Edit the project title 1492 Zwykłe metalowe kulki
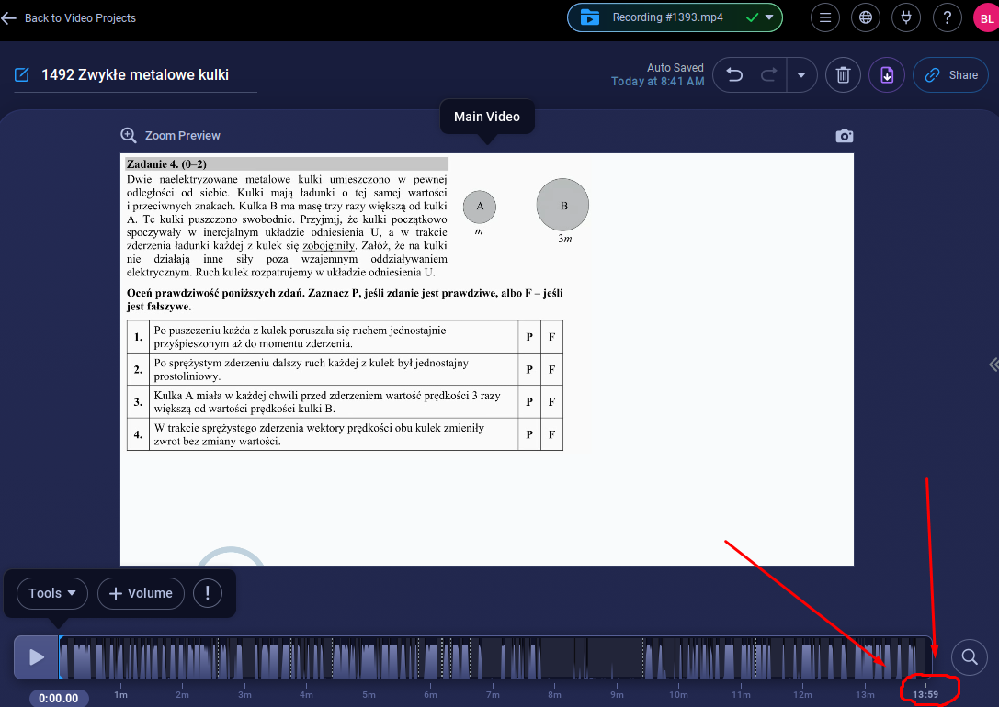The height and width of the screenshot is (707, 999). 135,75
